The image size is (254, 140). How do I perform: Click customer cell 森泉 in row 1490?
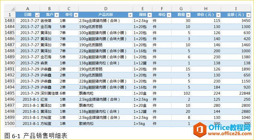pos(50,63)
